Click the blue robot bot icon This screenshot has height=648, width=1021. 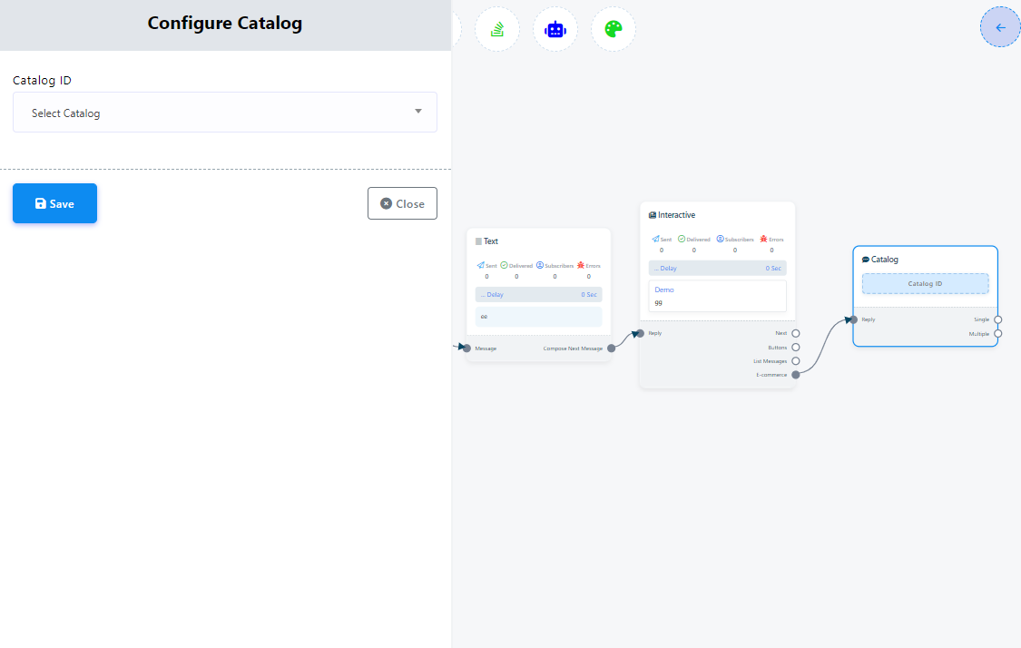pyautogui.click(x=555, y=29)
